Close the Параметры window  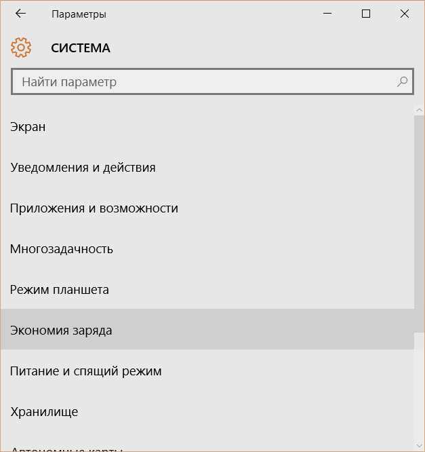point(404,14)
